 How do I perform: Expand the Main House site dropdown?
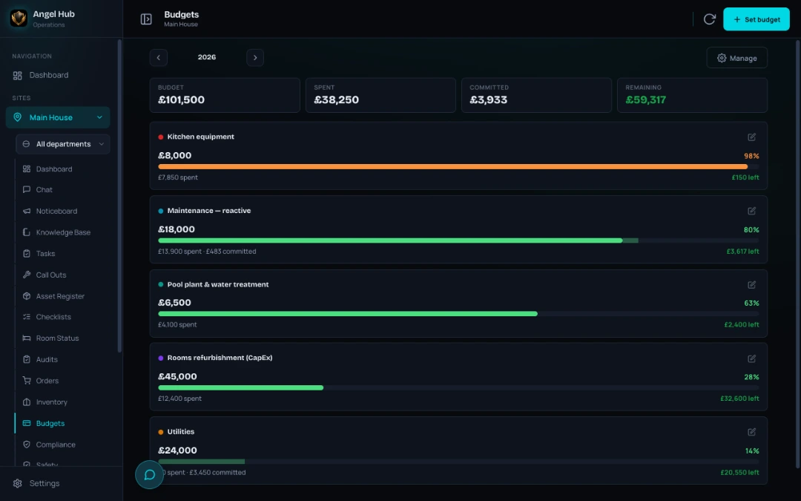pos(58,117)
